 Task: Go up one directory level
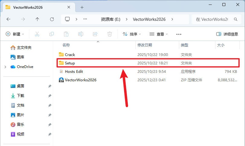37,19
